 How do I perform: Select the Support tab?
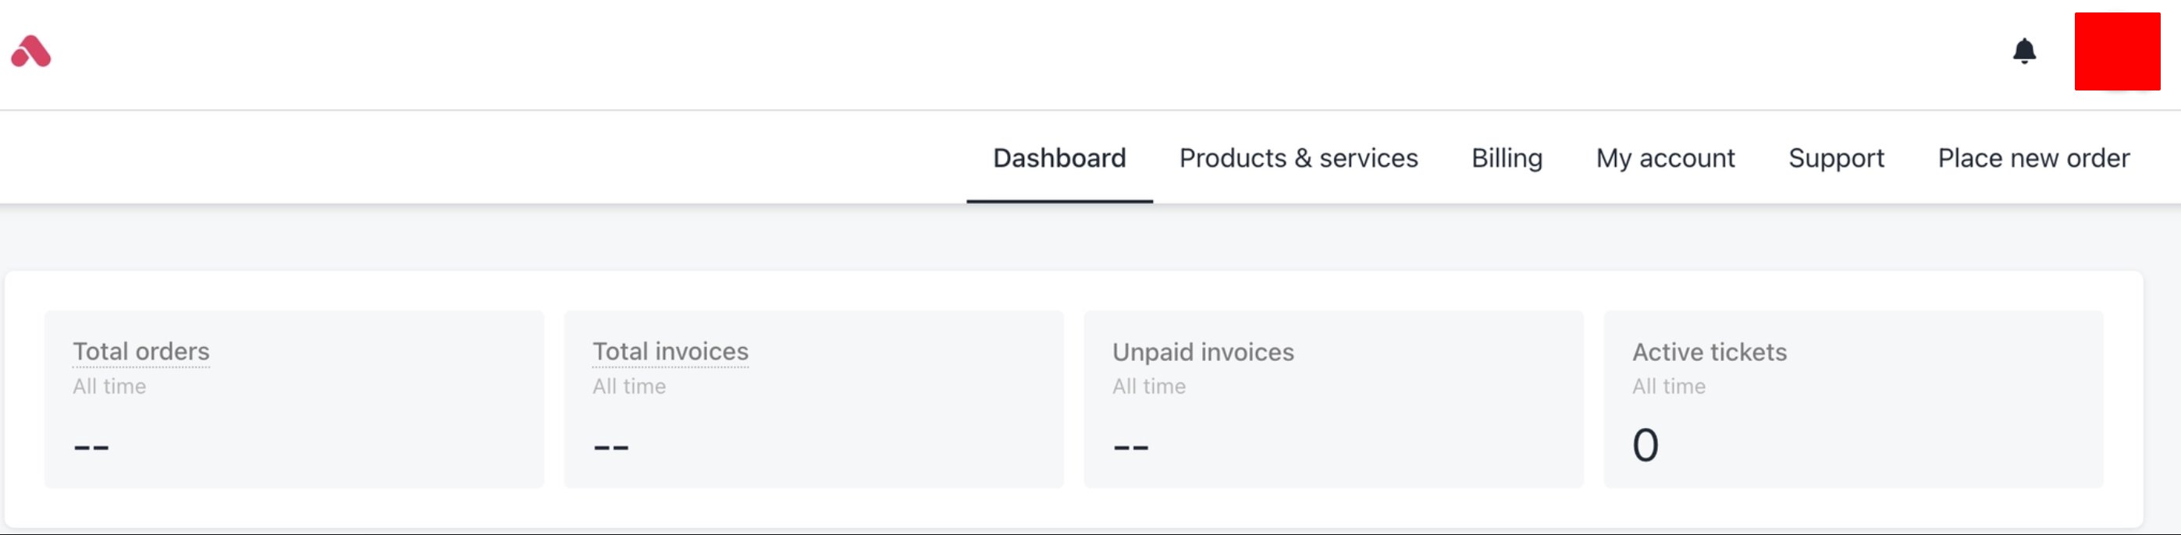[1837, 158]
